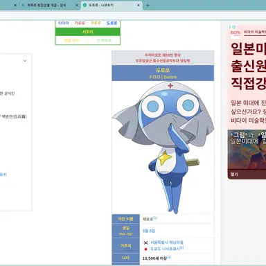Click the 도로로 title link in infobox header
The image size is (266, 266).
[x=163, y=70]
